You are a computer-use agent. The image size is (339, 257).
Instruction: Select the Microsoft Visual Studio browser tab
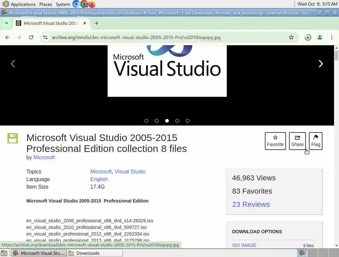click(x=51, y=23)
